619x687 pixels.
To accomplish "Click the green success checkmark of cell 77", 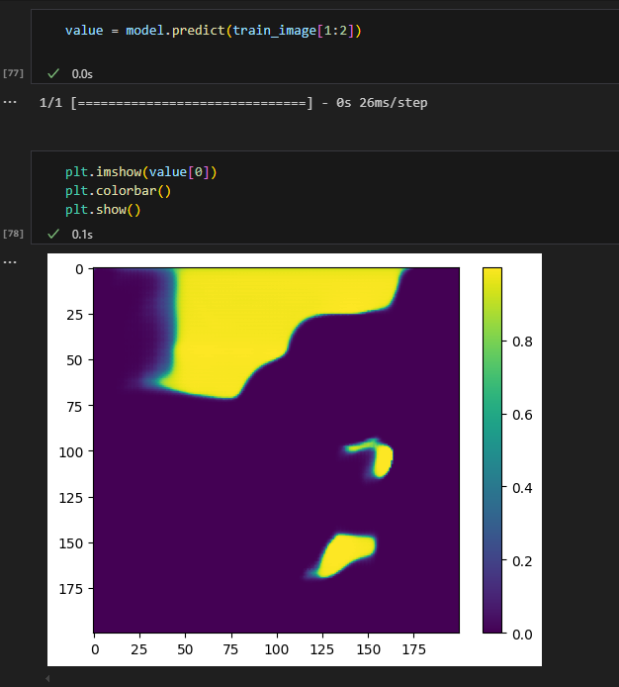I will tap(53, 73).
